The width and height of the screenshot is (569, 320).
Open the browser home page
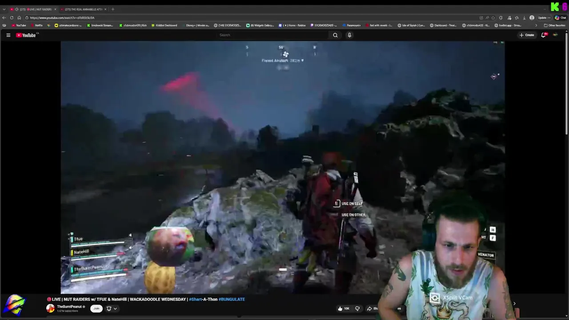click(x=19, y=18)
